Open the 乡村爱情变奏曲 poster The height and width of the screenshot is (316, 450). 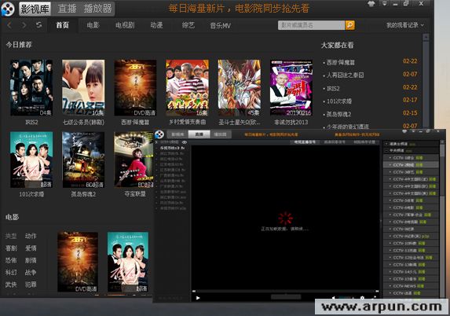click(x=188, y=87)
